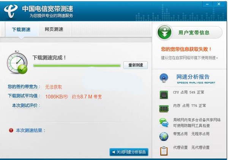The width and height of the screenshot is (229, 160).
Task: Click the blue network signal report icon
Action: pos(164,78)
